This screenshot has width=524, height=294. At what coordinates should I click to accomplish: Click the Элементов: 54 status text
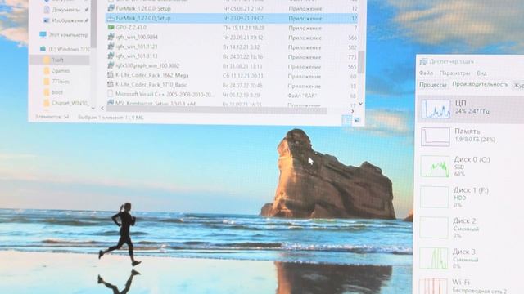pyautogui.click(x=52, y=117)
